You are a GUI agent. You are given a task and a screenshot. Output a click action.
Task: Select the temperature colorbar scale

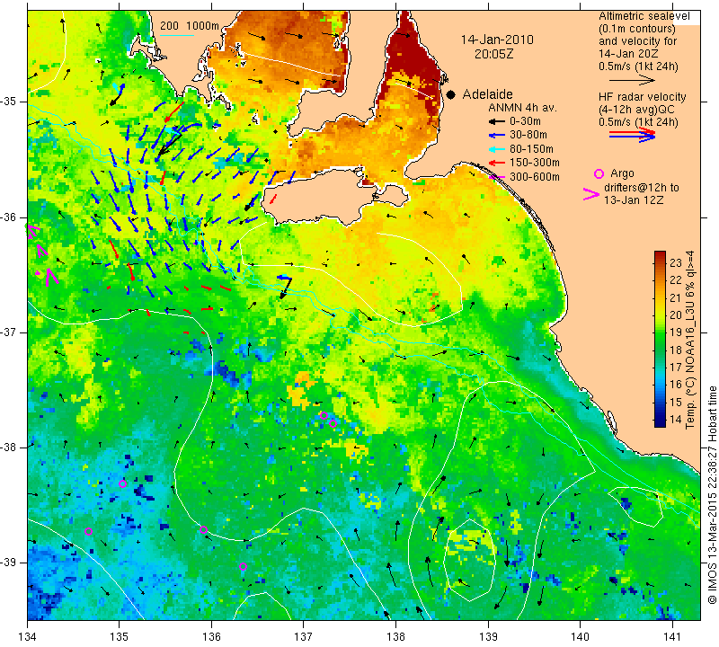tap(660, 339)
